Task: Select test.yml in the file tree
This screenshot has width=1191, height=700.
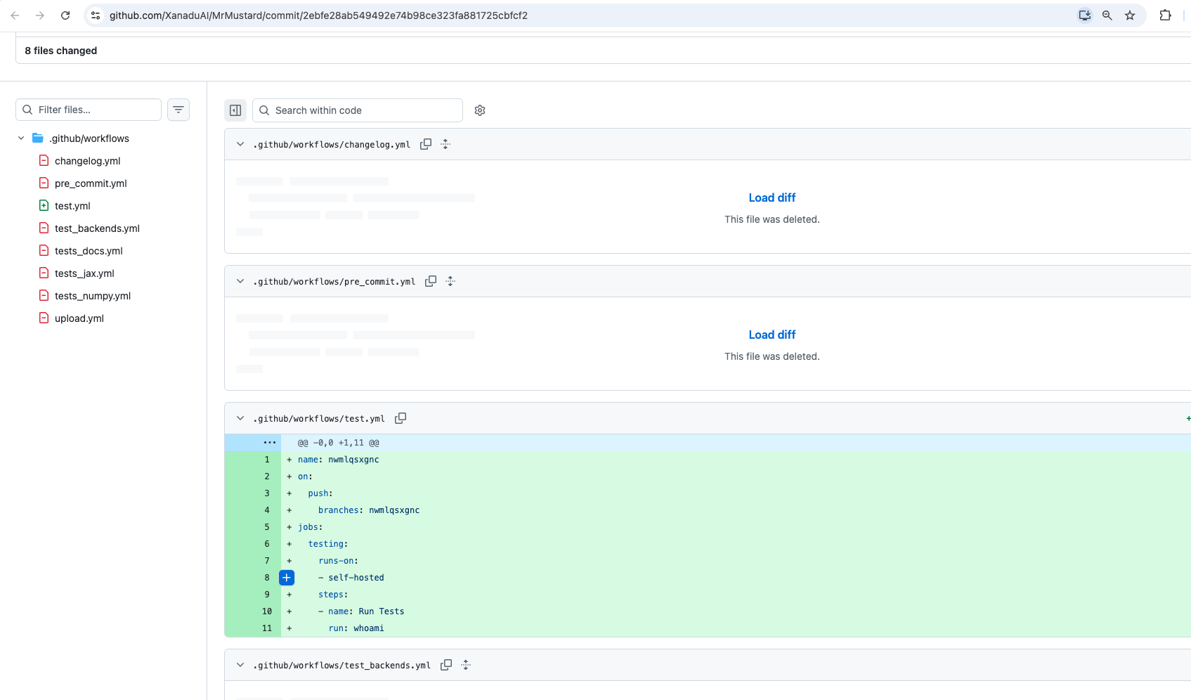Action: point(72,206)
